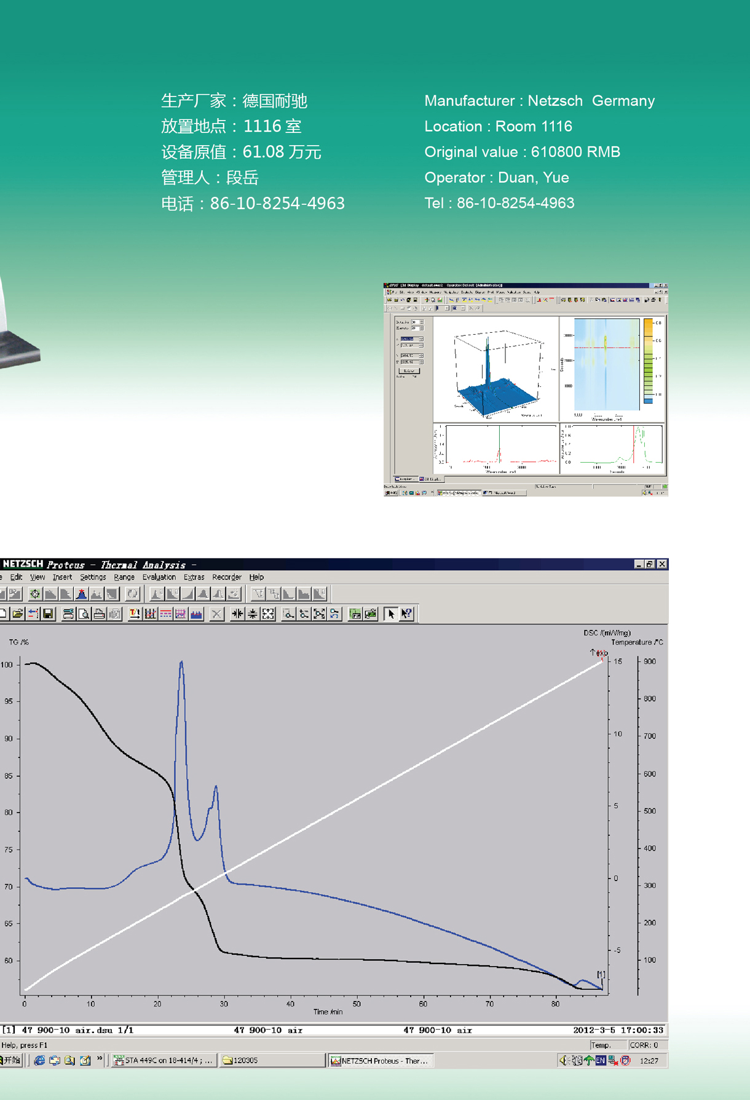The width and height of the screenshot is (750, 1100).
Task: Click the blue filled curves toolbar icon
Action: (x=196, y=613)
